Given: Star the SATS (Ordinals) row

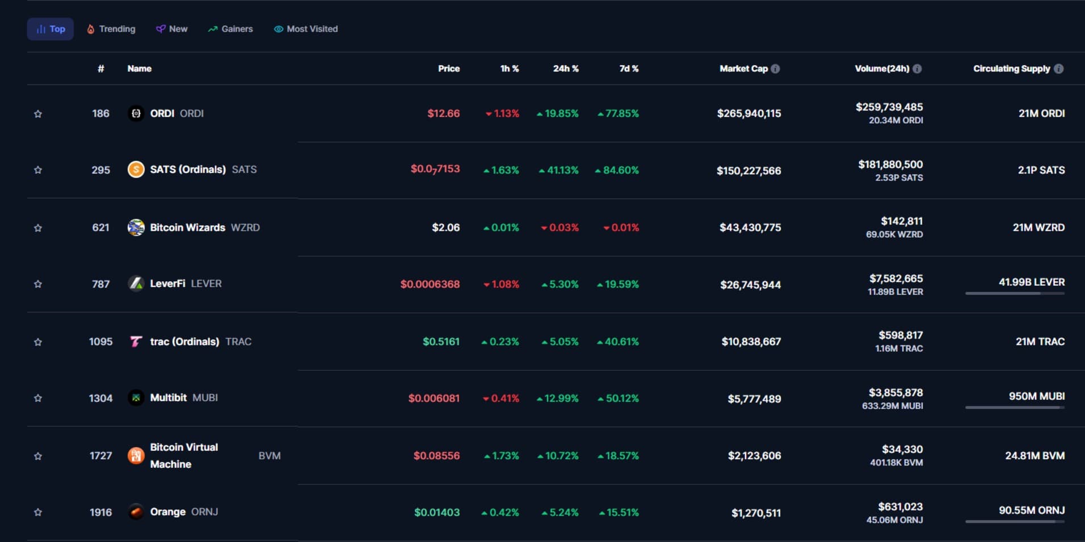Looking at the screenshot, I should [x=38, y=170].
